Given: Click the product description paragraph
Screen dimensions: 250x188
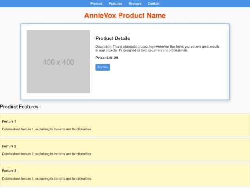Looking at the screenshot, I should (x=157, y=48).
